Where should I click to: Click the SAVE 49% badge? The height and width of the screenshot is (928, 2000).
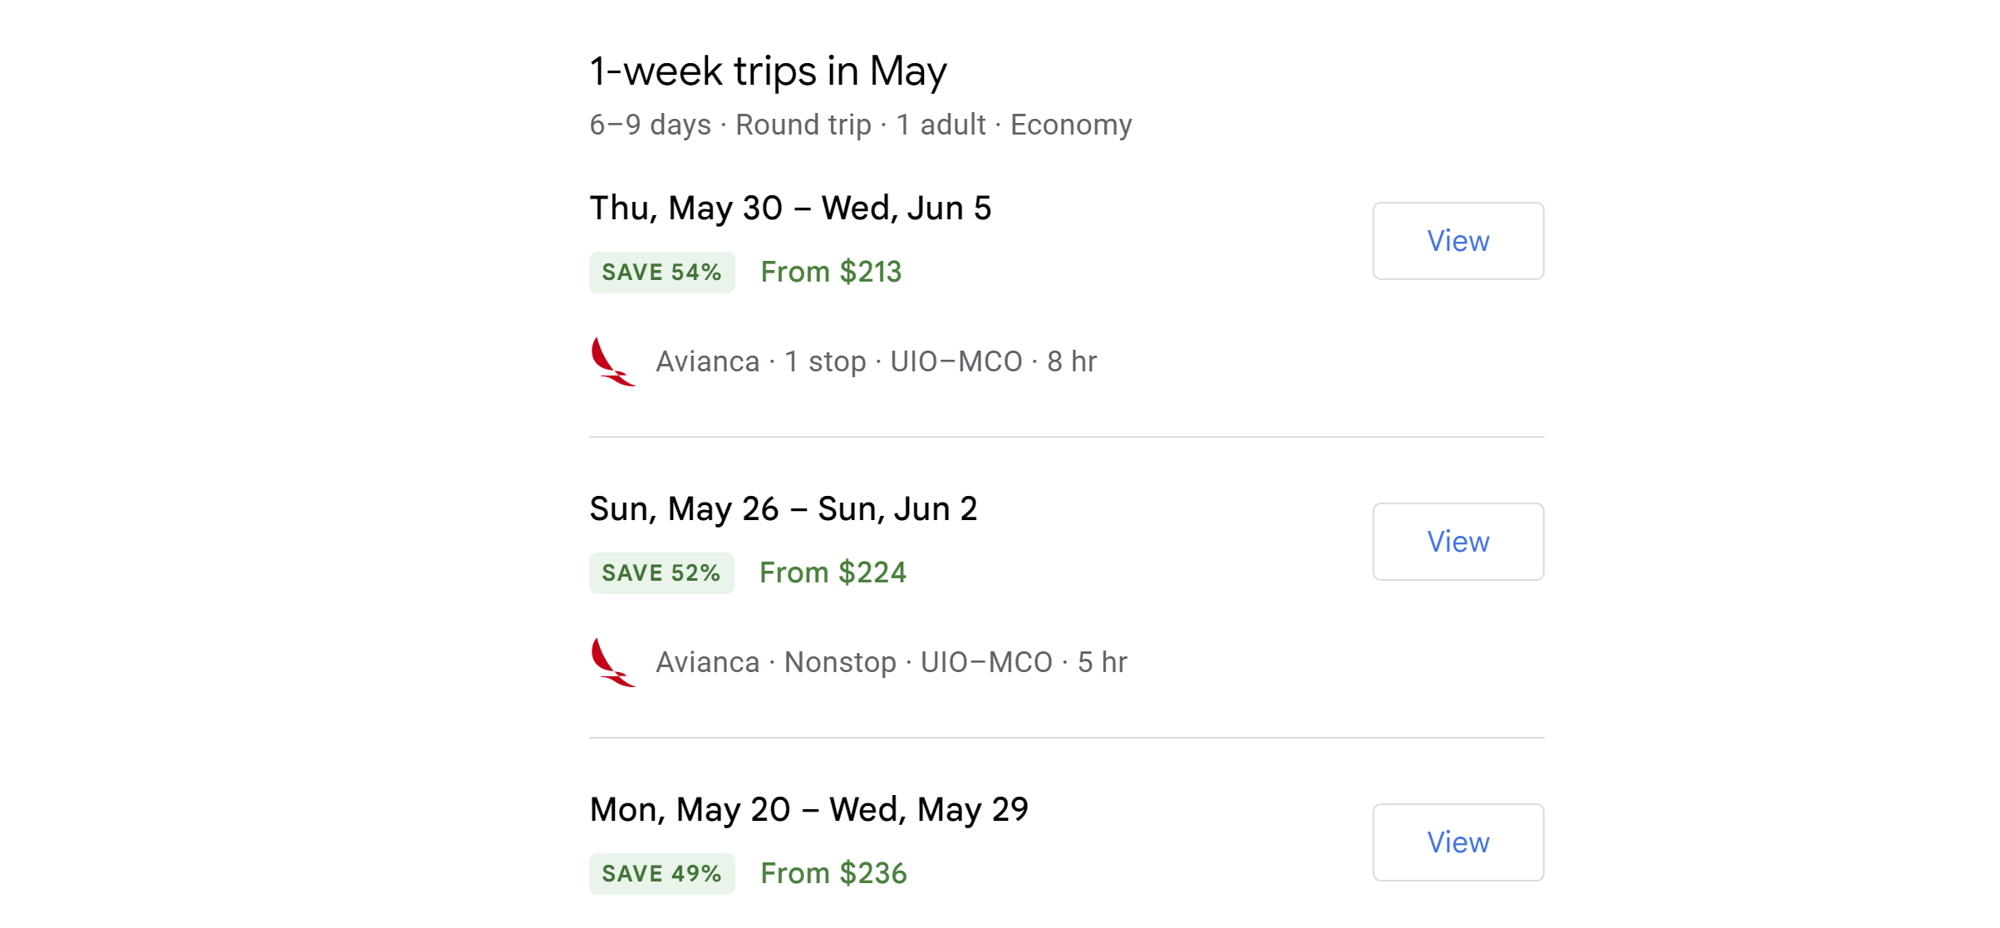point(661,874)
